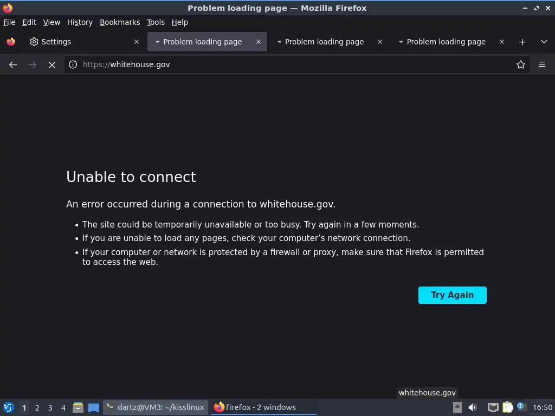Select the middle Problem loading page tab
555x416 pixels.
coord(329,42)
